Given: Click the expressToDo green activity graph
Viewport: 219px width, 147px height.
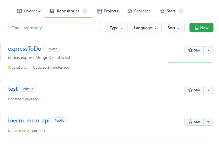Looking at the screenshot, I should (191, 62).
